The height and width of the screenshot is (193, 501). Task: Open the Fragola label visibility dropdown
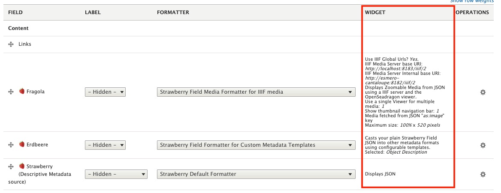[x=105, y=92]
